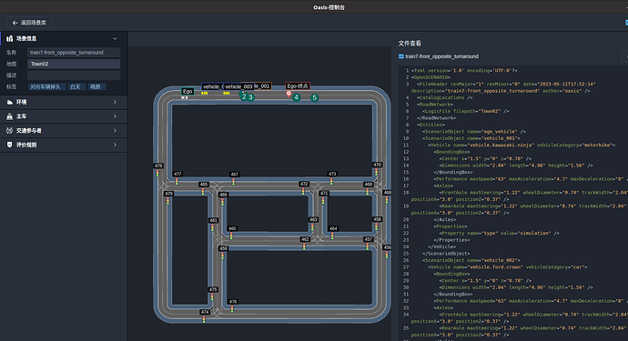Click the Ego vehicle label on map
This screenshot has height=341, width=628.
pyautogui.click(x=187, y=91)
